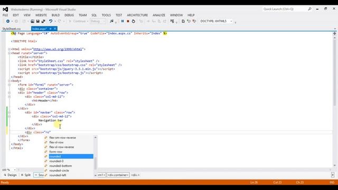Click the Navigate Backward toolbar button
Image resolution: width=338 pixels, height=190 pixels.
coord(8,21)
